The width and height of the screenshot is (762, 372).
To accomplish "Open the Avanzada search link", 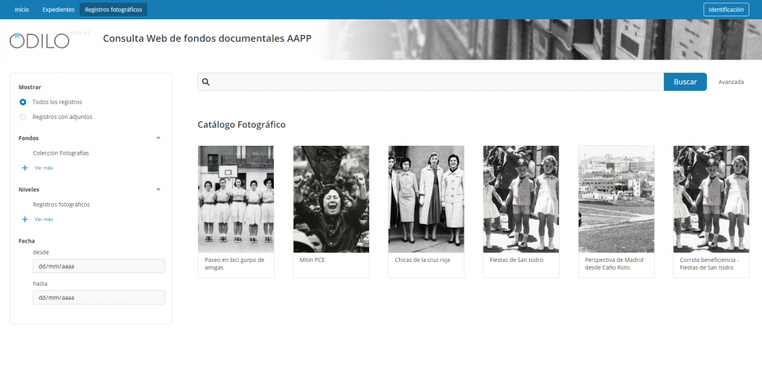I will [731, 82].
